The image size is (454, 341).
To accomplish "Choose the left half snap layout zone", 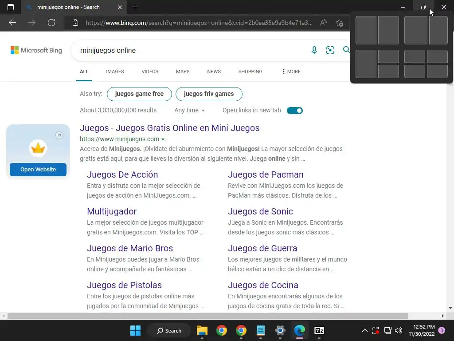I will [366, 30].
